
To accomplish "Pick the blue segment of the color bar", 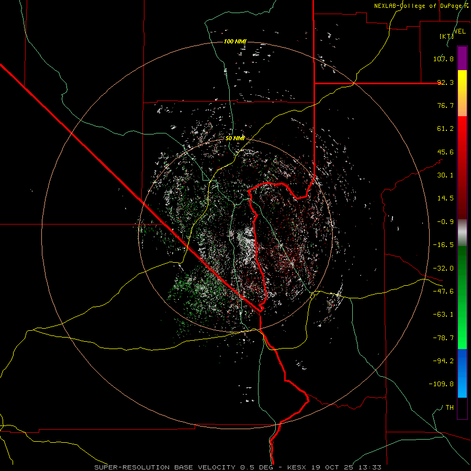I will pyautogui.click(x=462, y=373).
